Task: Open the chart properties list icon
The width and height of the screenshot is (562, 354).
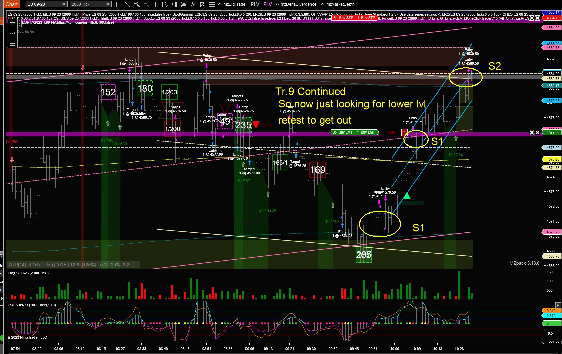Action: click(212, 4)
